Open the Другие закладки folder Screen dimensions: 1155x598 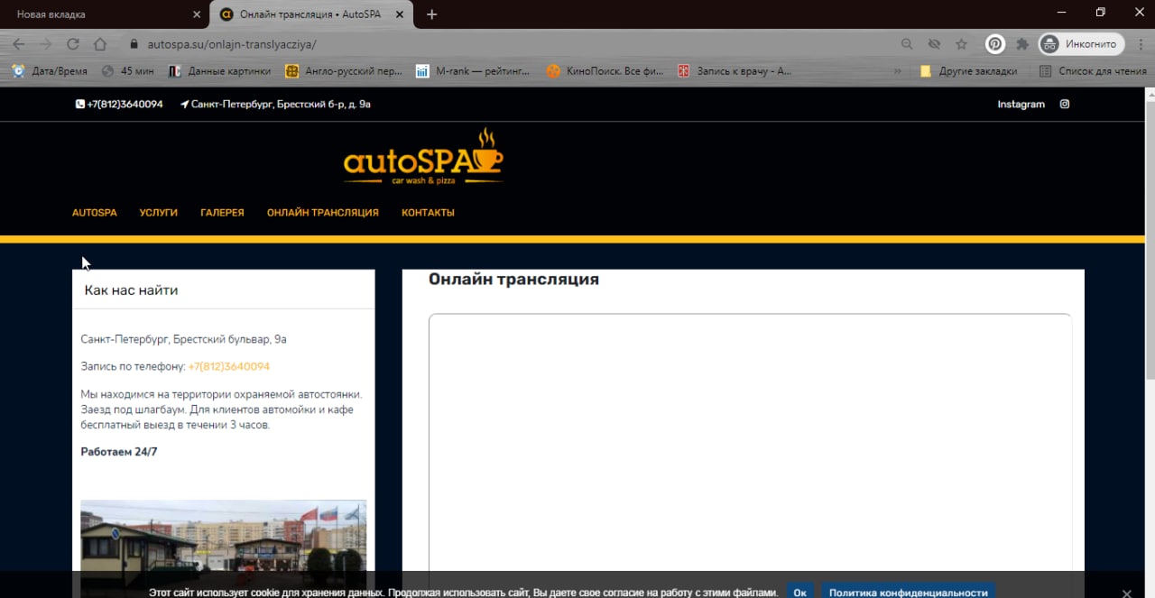click(968, 71)
